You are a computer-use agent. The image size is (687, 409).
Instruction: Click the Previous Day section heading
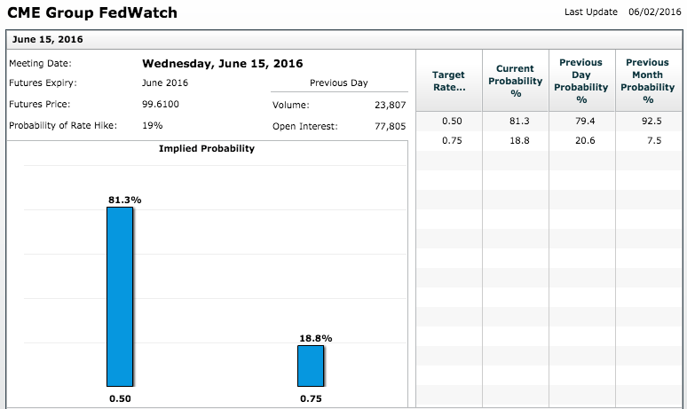pyautogui.click(x=339, y=83)
